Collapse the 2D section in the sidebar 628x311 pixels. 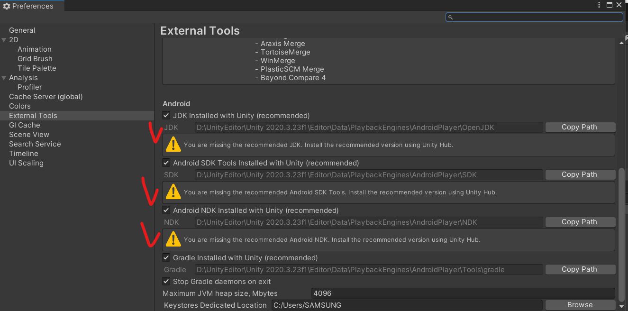(x=4, y=39)
